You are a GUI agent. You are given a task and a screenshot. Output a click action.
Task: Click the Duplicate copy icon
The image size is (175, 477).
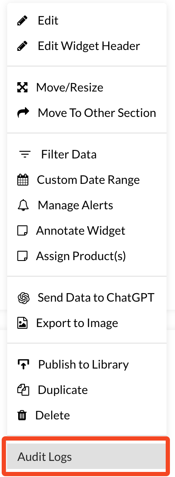[x=23, y=390]
